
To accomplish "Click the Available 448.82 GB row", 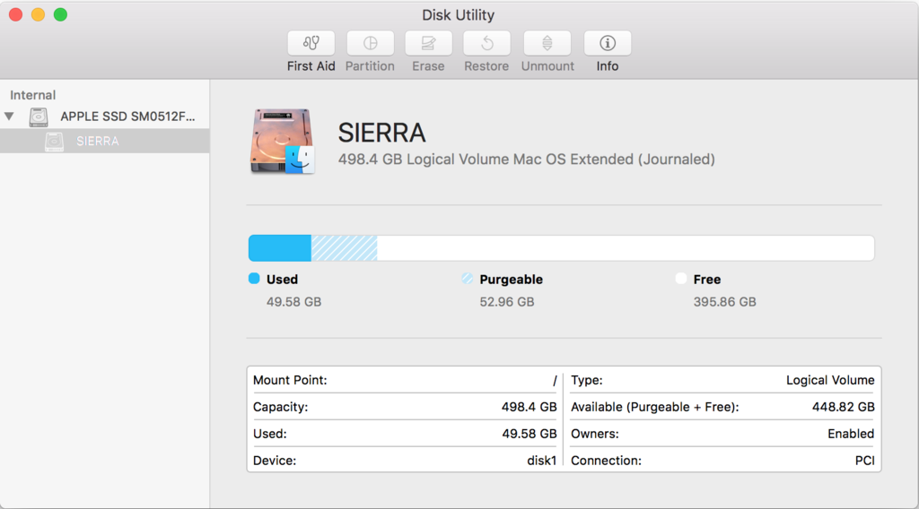I will pos(722,407).
